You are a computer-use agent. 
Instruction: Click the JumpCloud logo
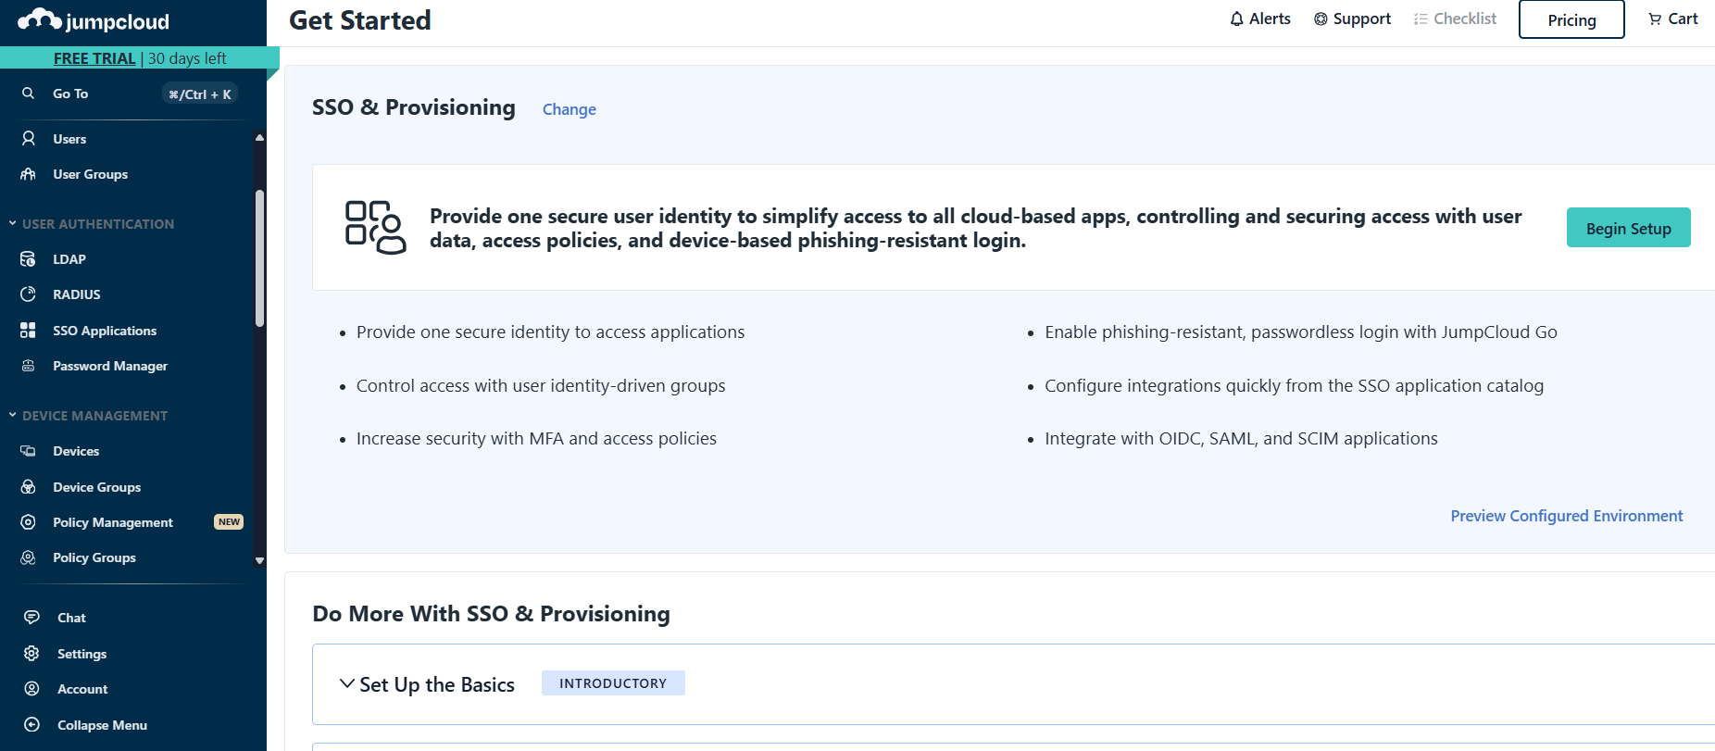coord(94,20)
